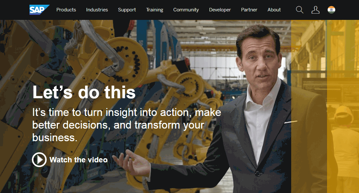Expand the Support navigation item
359x193 pixels.
[x=127, y=10]
